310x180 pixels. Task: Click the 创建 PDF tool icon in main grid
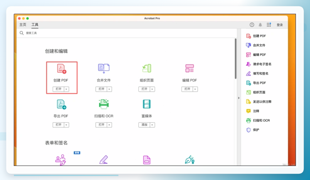click(x=61, y=69)
